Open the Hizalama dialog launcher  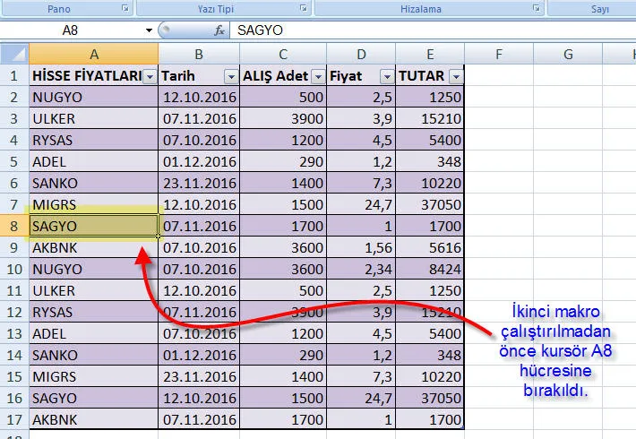pyautogui.click(x=537, y=8)
